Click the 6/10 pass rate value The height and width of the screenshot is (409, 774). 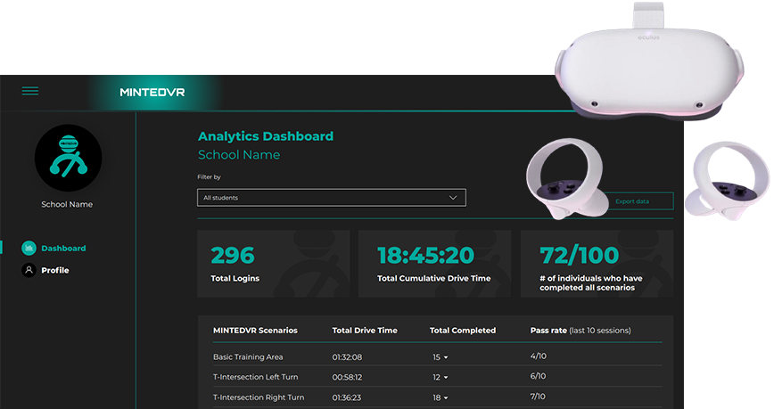pos(538,376)
